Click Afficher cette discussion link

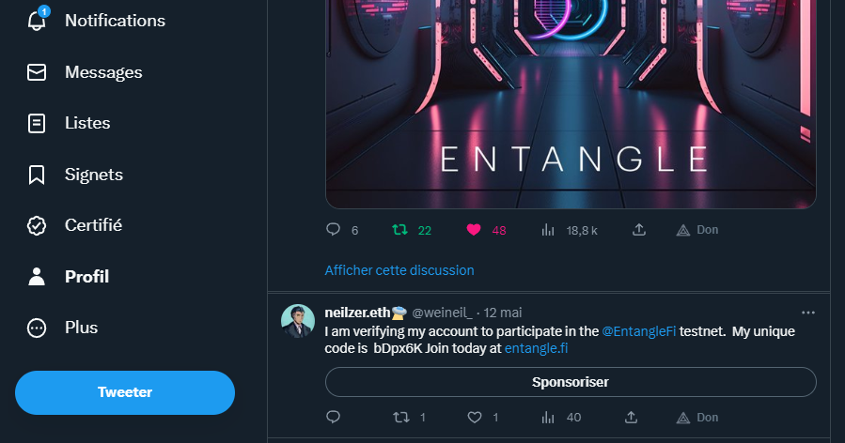pos(399,270)
